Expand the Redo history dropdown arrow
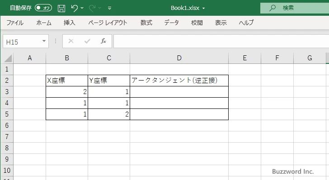This screenshot has width=329, height=180. point(100,8)
